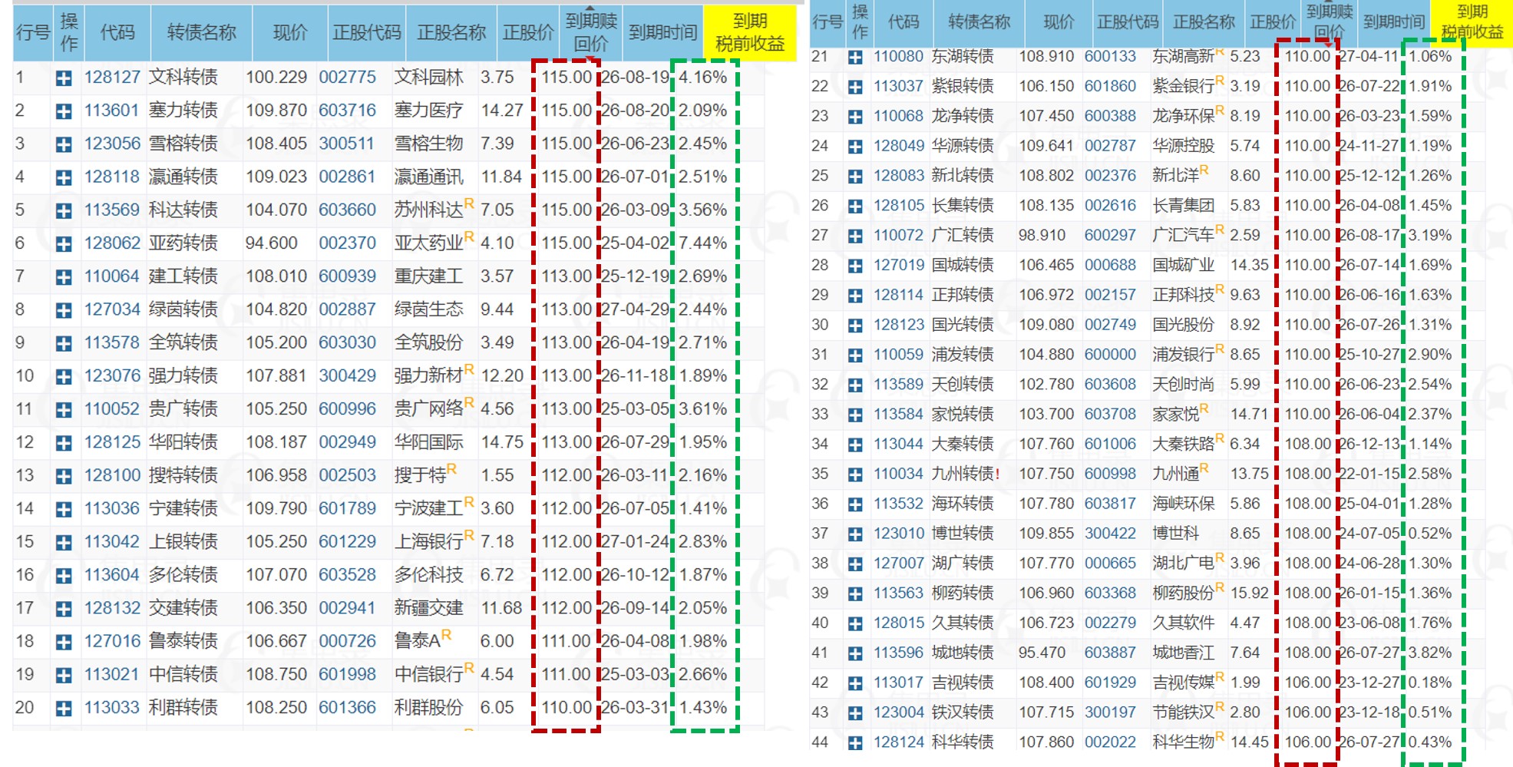
Task: Open bond code link 127016 for 鲁泰转债
Action: tap(112, 641)
